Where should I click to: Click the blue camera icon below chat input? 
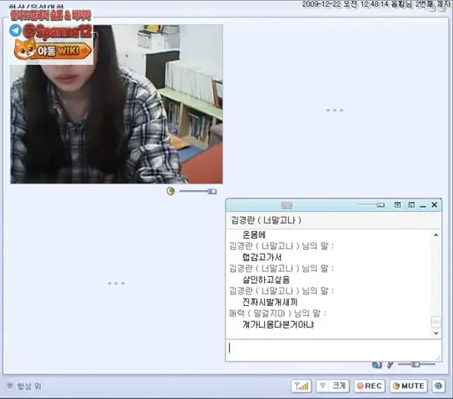(x=377, y=365)
